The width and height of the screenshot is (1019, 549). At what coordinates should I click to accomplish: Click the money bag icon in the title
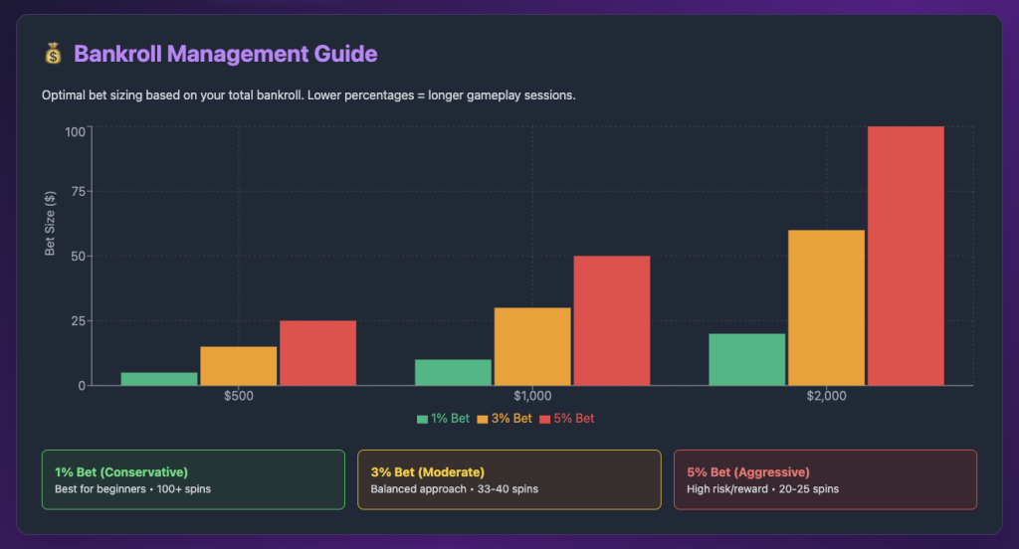click(x=53, y=54)
